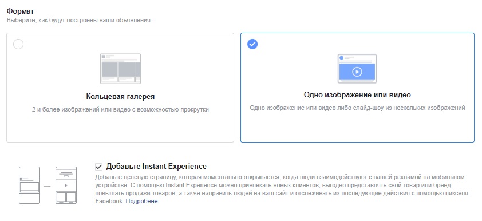Click the selected Одно изображение или видео checkmark
Viewport: 482px width, 221px height.
pyautogui.click(x=252, y=44)
